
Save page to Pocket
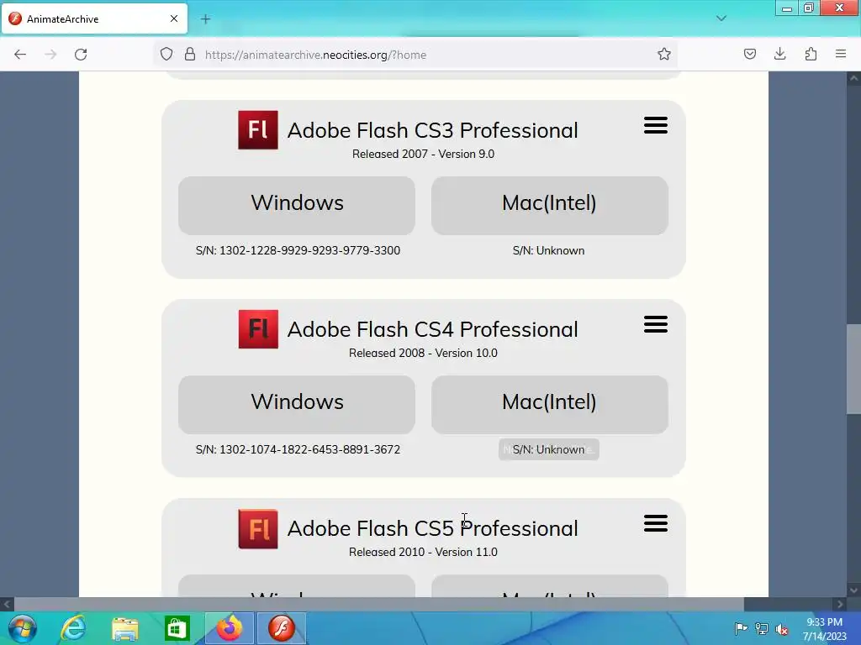tap(749, 55)
